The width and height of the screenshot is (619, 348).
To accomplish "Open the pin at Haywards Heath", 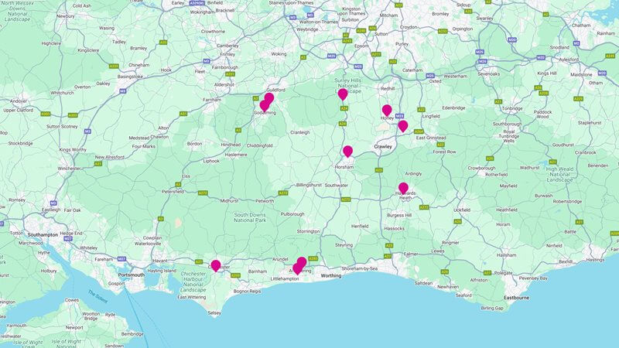I will tap(403, 188).
